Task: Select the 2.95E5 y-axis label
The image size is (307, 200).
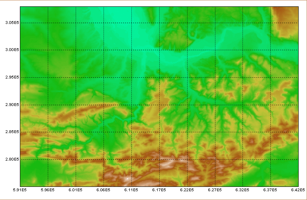Action: 12,77
